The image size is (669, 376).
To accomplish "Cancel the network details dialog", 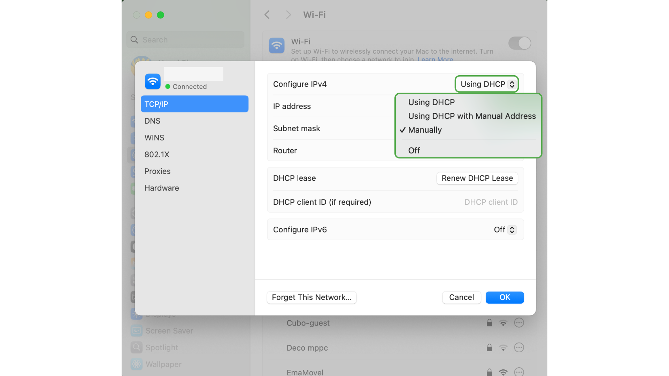I will click(x=461, y=297).
